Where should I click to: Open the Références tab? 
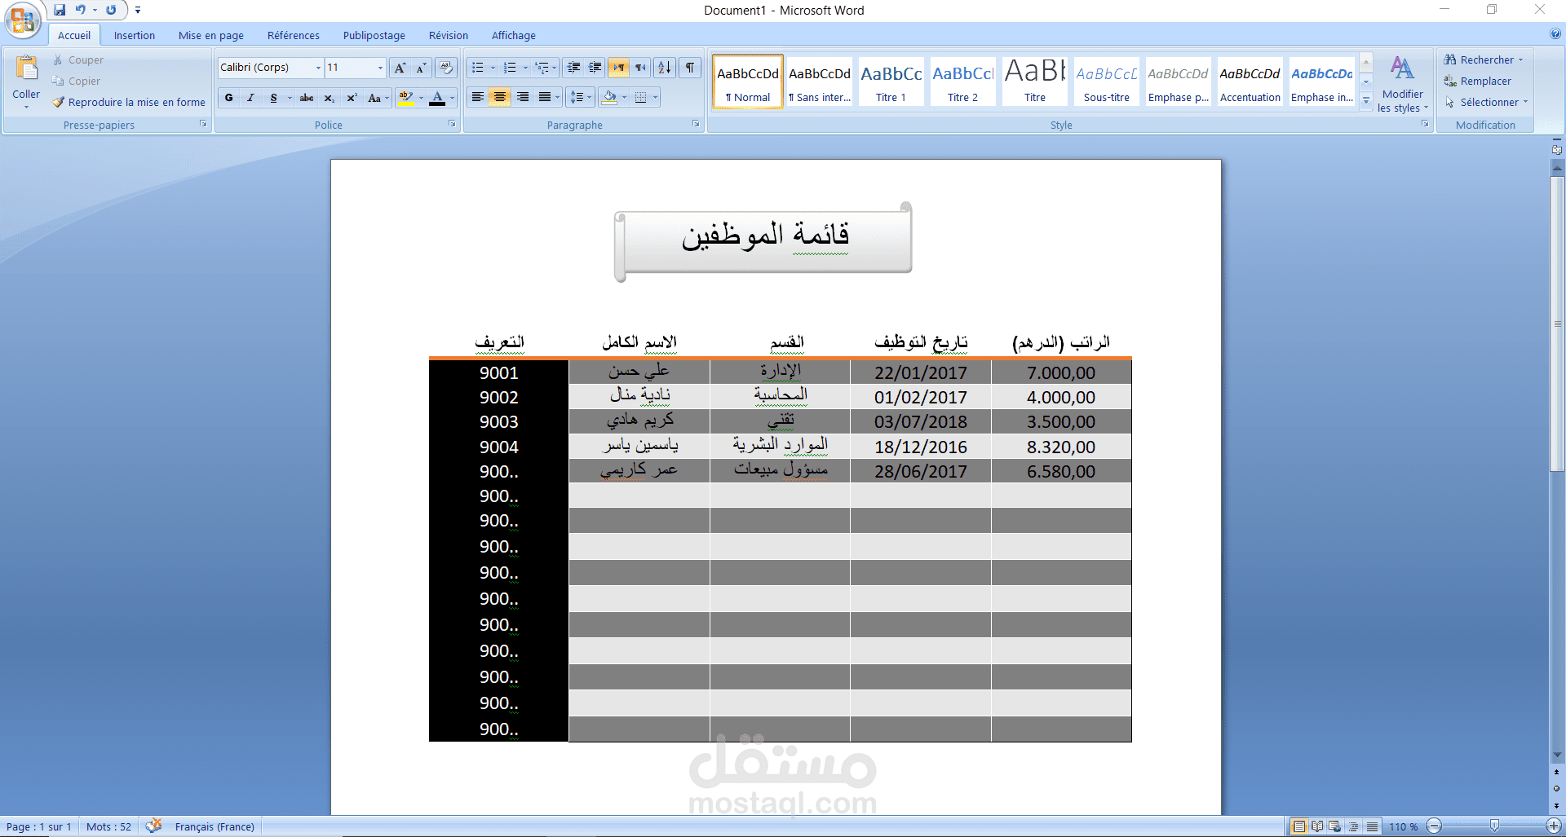(294, 35)
